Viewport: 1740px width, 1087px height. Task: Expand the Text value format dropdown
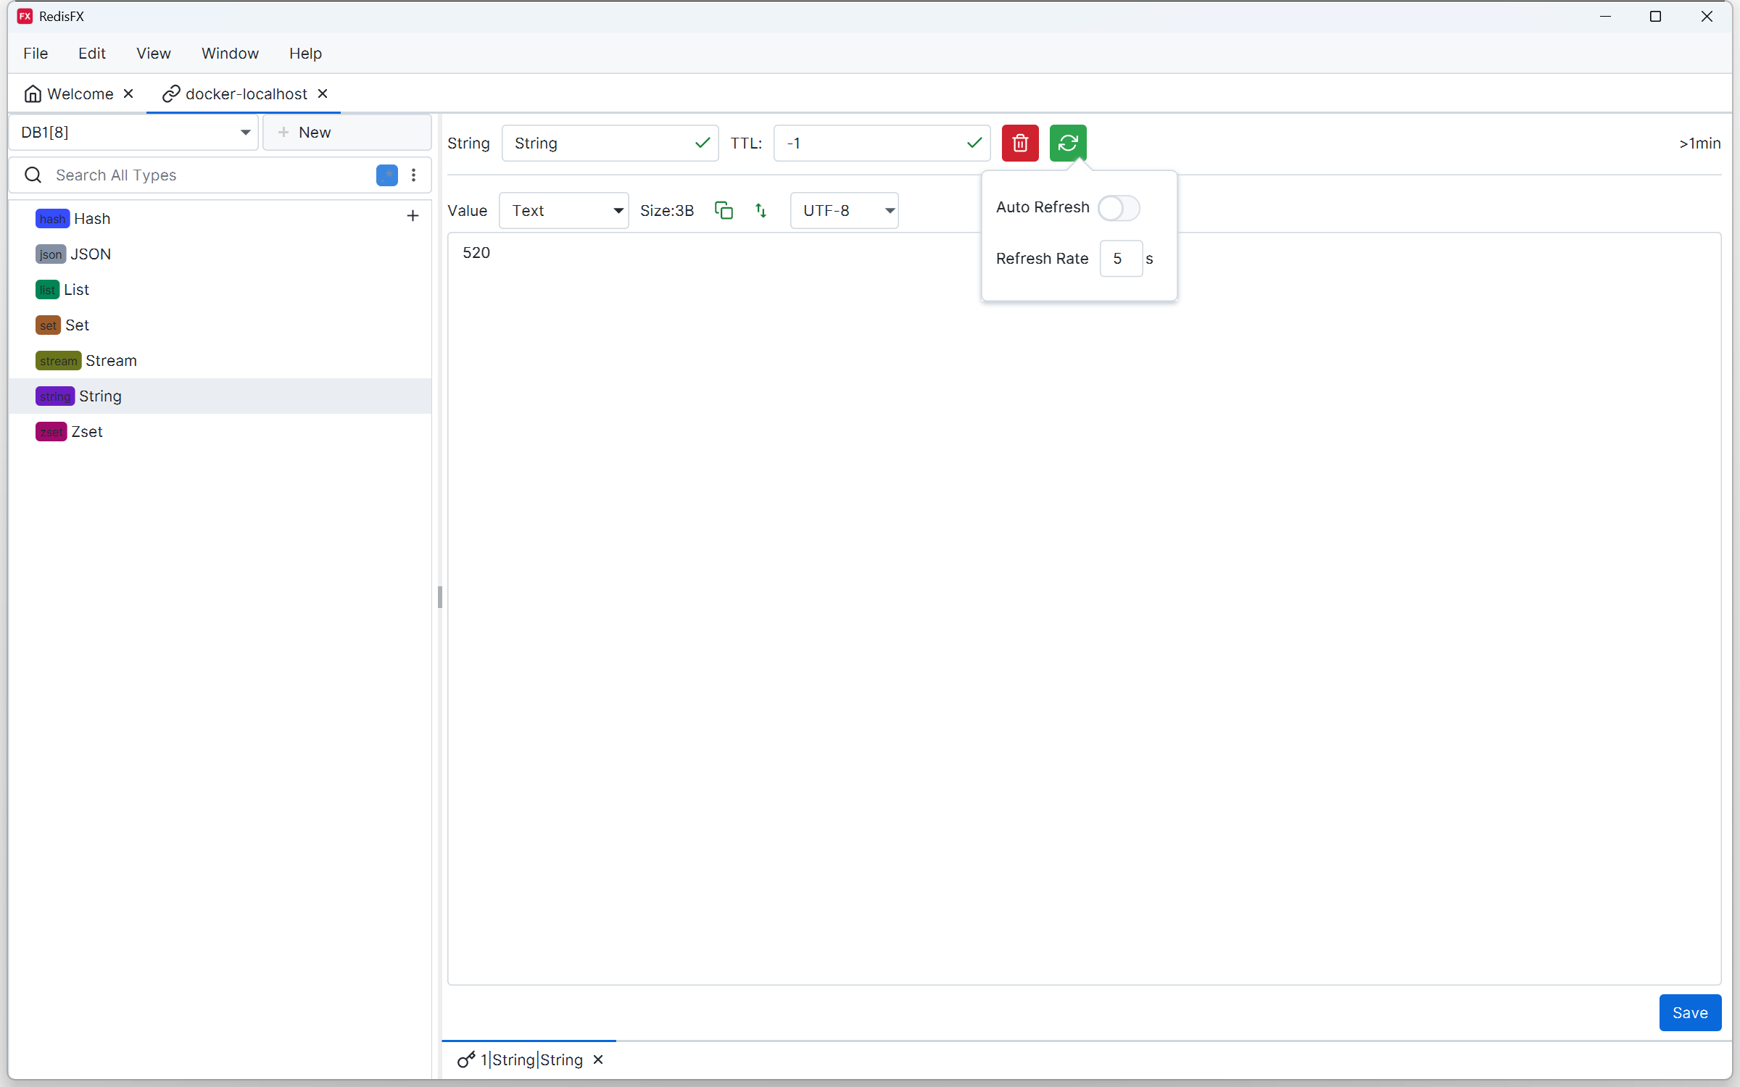(x=564, y=211)
